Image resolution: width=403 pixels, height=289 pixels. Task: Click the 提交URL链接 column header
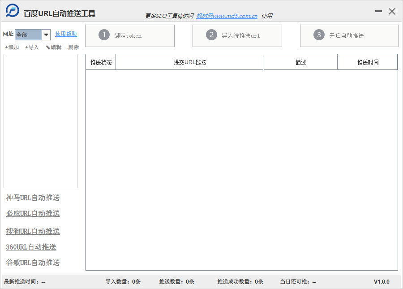[x=190, y=62]
